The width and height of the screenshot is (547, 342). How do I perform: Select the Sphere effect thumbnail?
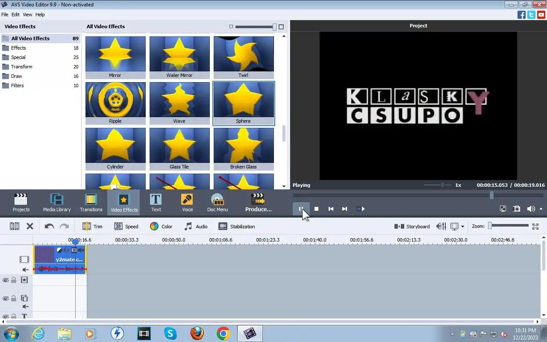click(244, 103)
